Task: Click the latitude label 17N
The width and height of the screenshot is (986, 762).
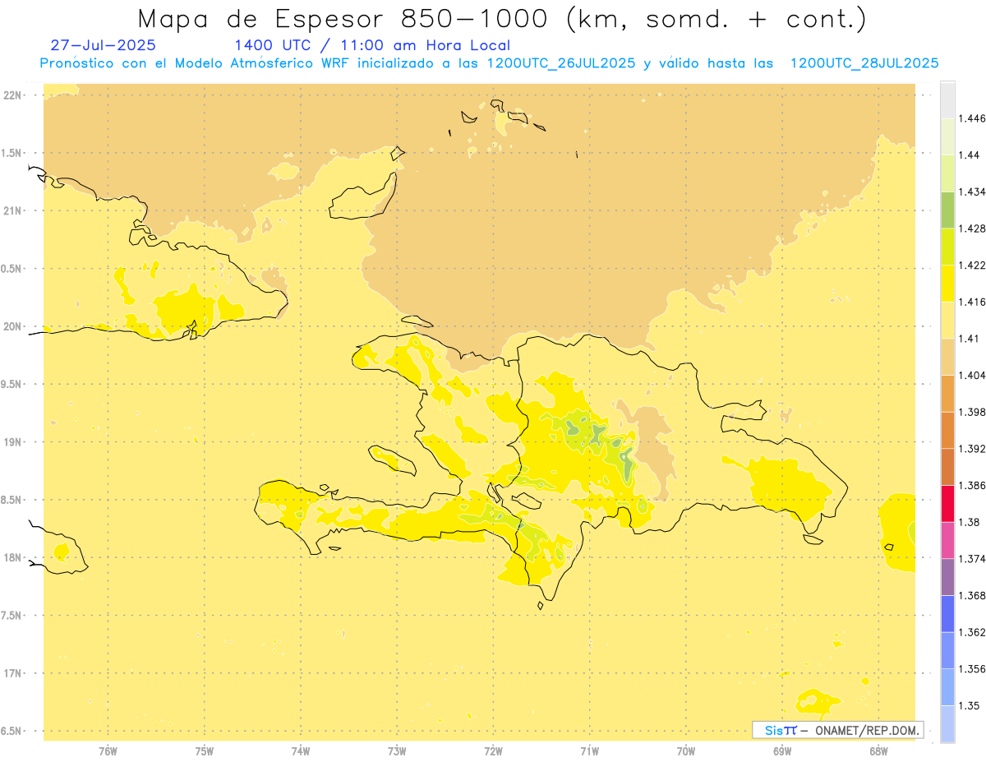Action: point(12,674)
